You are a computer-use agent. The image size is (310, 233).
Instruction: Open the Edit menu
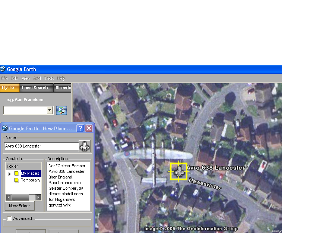[x=15, y=78]
